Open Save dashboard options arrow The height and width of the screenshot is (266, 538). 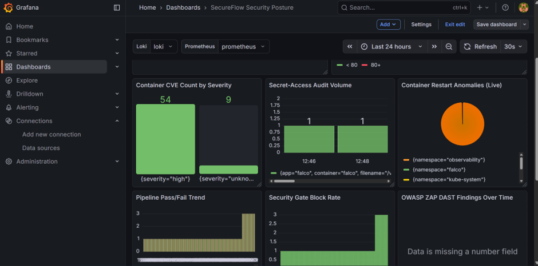pos(524,25)
